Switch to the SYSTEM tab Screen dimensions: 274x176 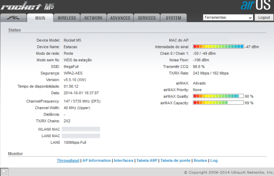point(173,18)
